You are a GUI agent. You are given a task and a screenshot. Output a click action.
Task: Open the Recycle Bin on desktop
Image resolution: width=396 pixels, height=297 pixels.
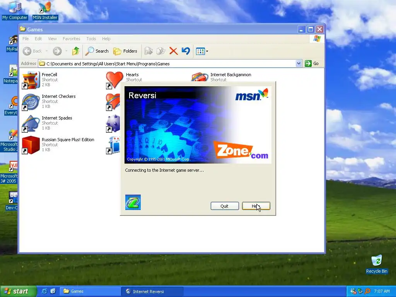click(x=377, y=265)
